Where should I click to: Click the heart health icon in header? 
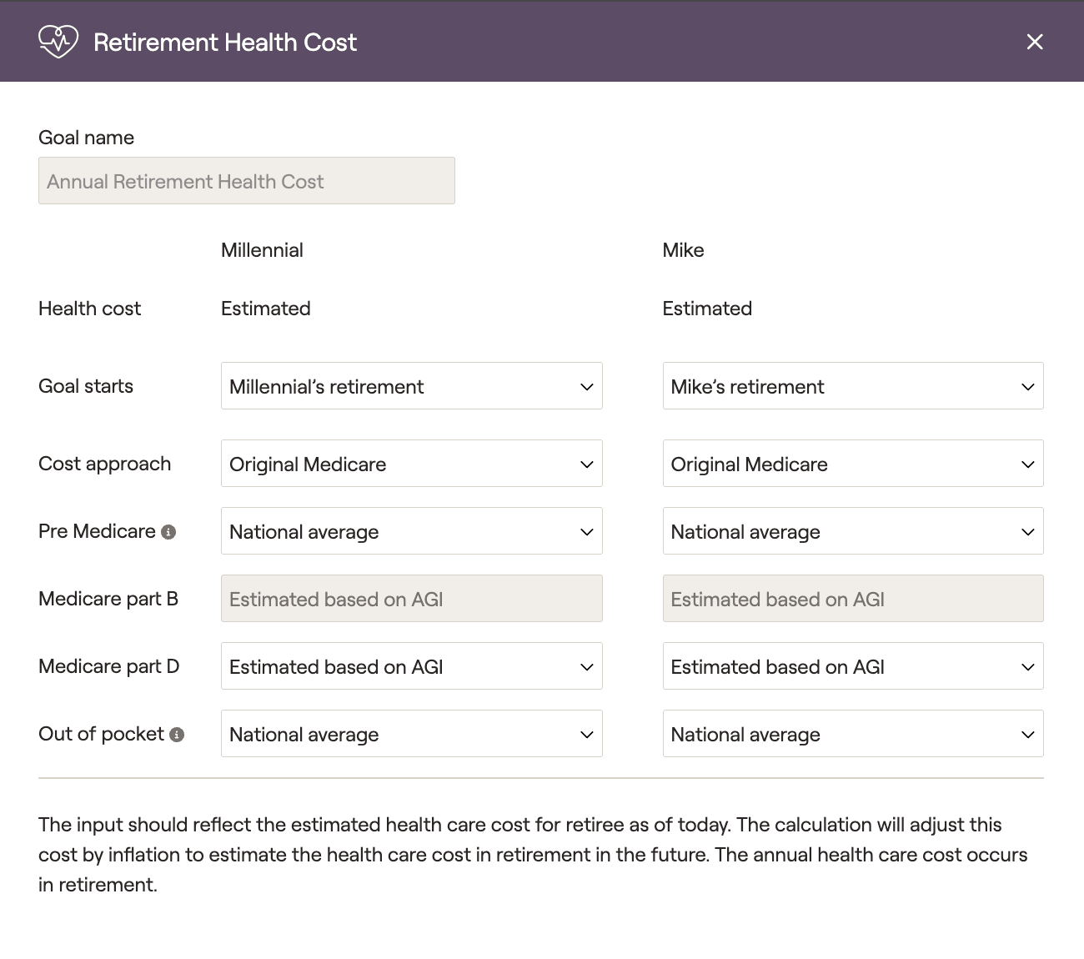pyautogui.click(x=58, y=42)
